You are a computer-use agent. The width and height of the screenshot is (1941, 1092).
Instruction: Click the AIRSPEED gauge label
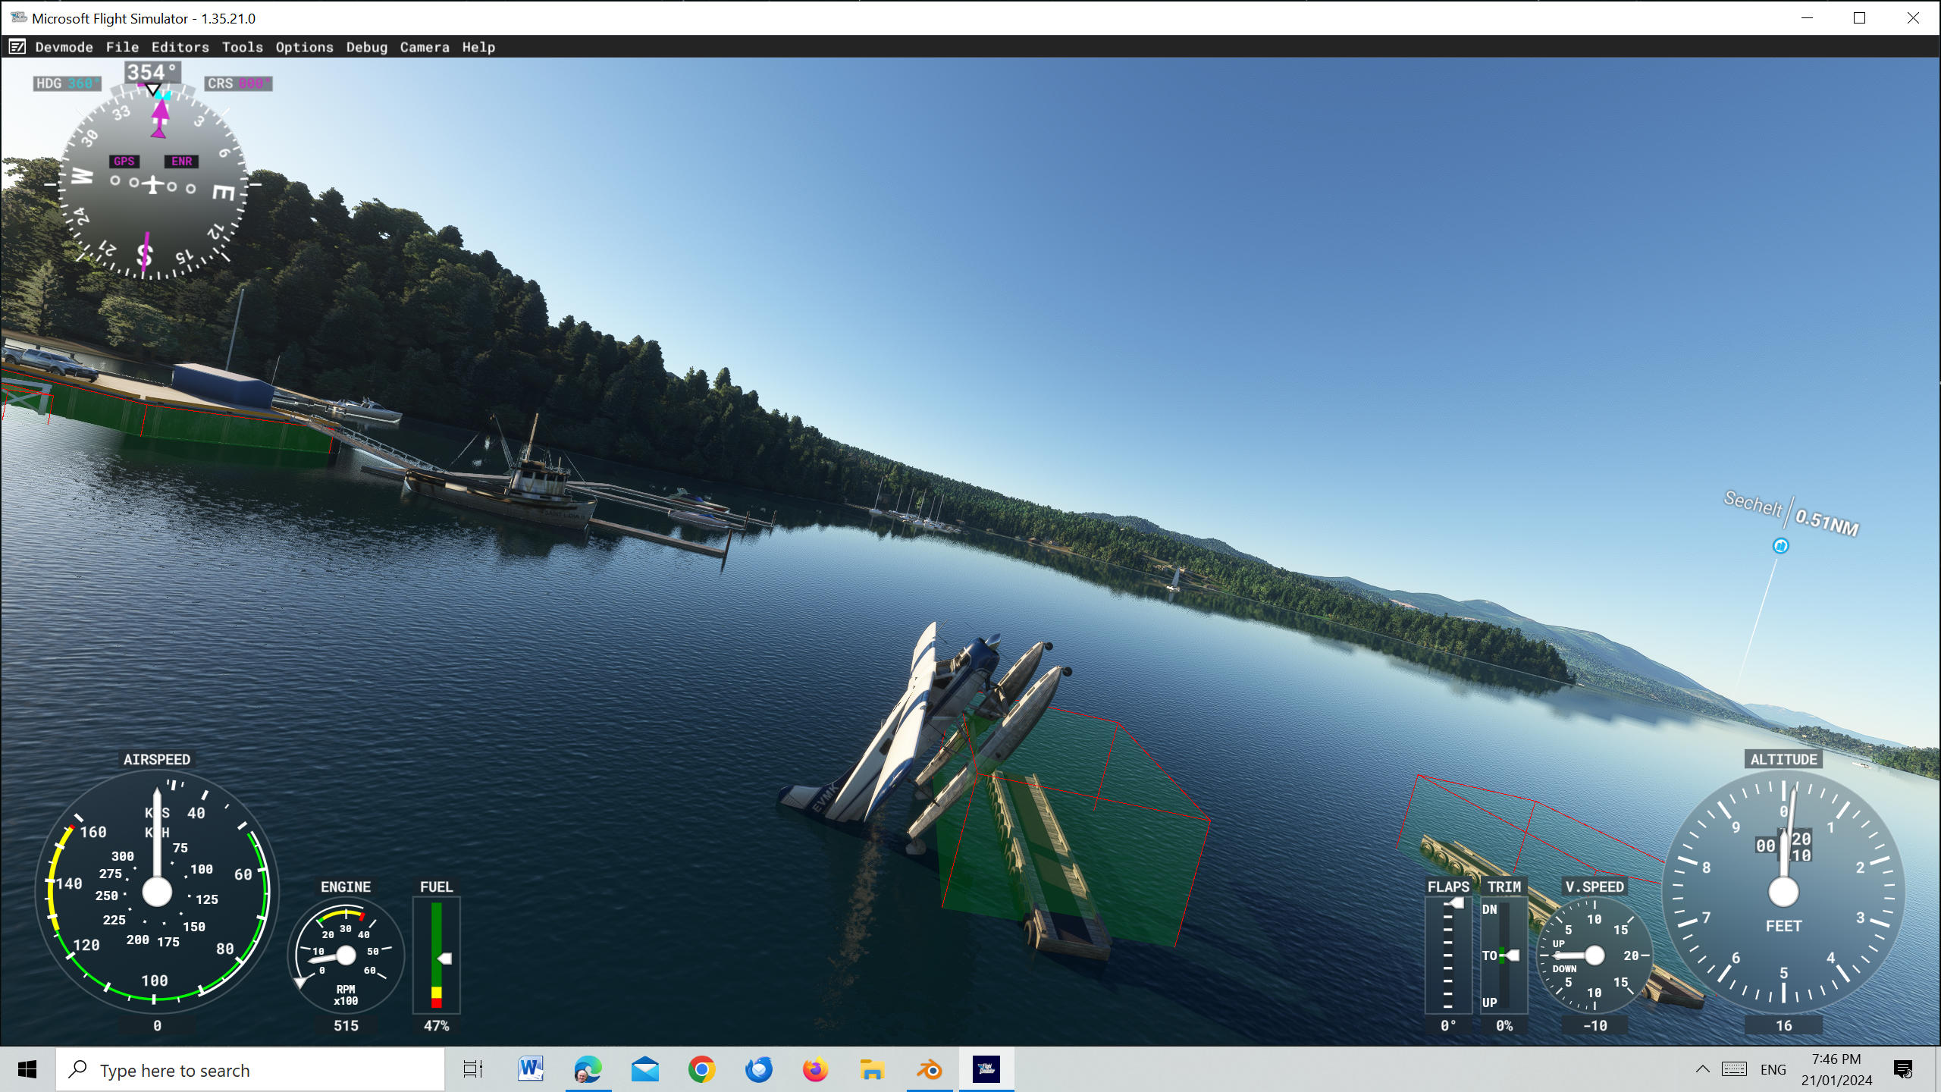[x=156, y=759]
